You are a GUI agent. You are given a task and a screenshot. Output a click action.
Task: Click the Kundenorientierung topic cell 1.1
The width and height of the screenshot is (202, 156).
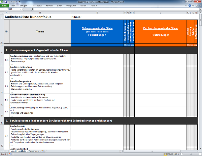coord(40,60)
